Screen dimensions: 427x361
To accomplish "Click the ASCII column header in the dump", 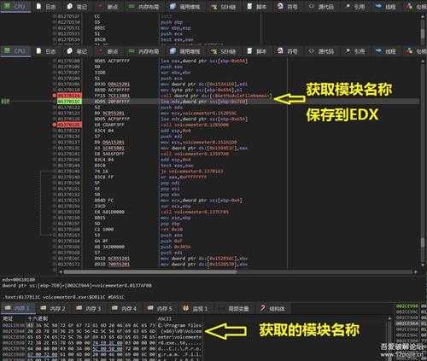I will coord(164,318).
